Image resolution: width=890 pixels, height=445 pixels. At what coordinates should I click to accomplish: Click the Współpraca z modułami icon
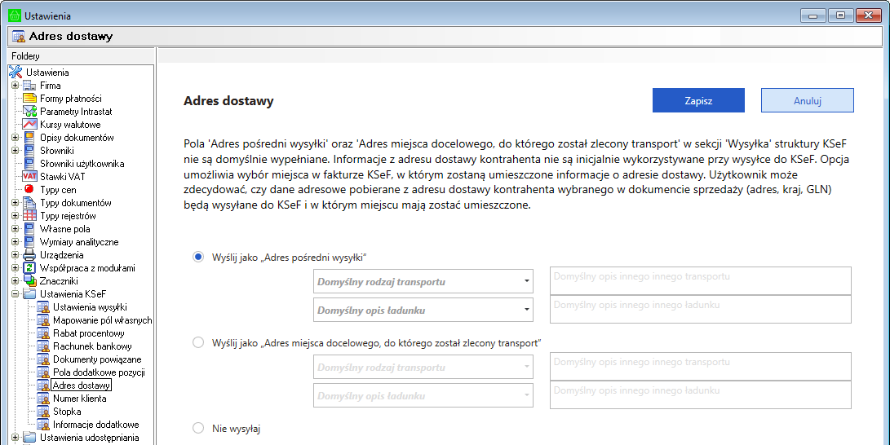tap(30, 267)
